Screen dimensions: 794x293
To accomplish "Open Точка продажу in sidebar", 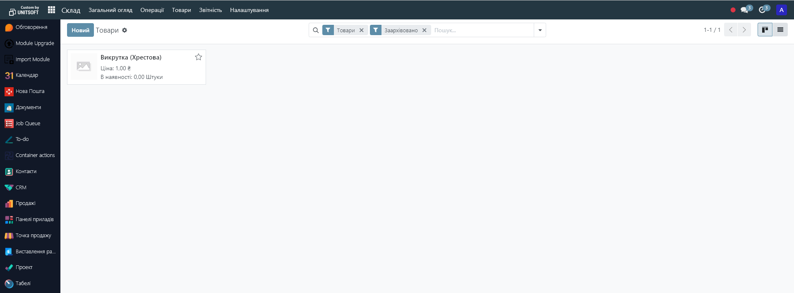I will pyautogui.click(x=33, y=236).
